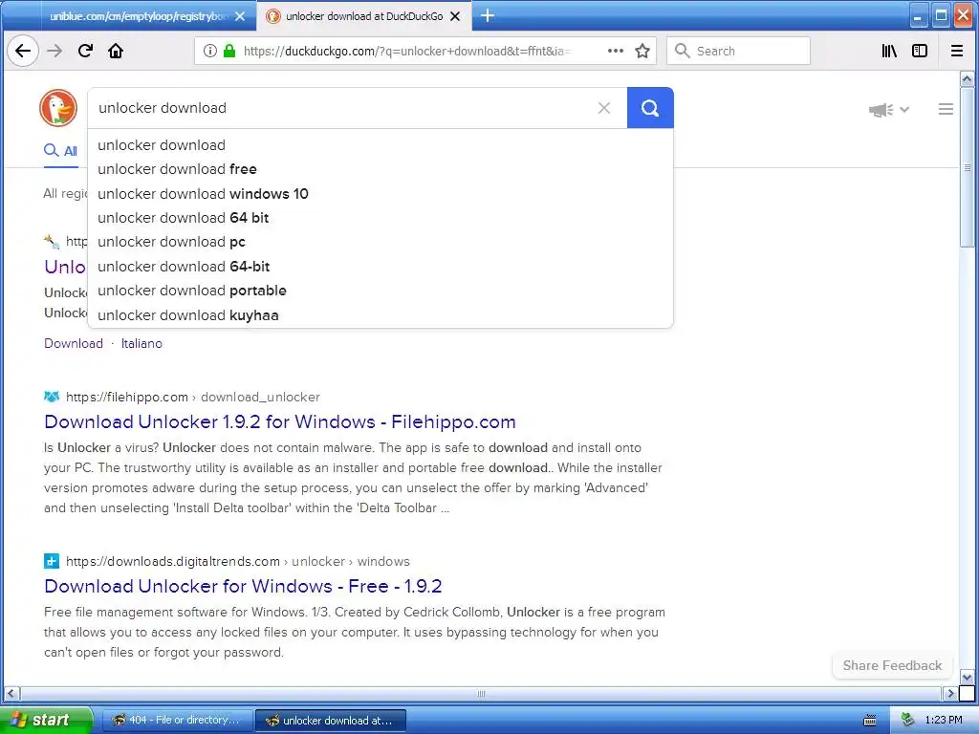Open the Library icon in toolbar
The height and width of the screenshot is (734, 979).
tap(889, 51)
